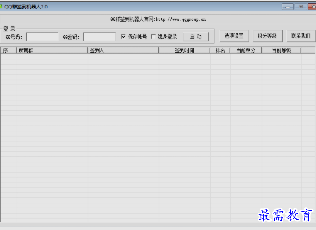Close the QQ群签到机器人 window
Screen dimensions: 316x230
pyautogui.click(x=312, y=7)
